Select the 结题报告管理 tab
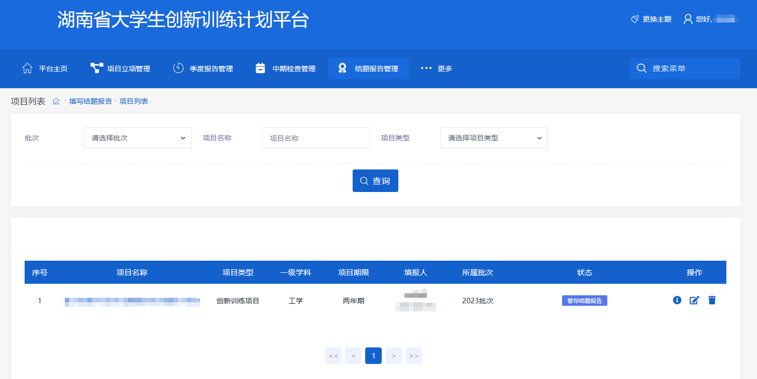This screenshot has width=757, height=379. pyautogui.click(x=368, y=68)
